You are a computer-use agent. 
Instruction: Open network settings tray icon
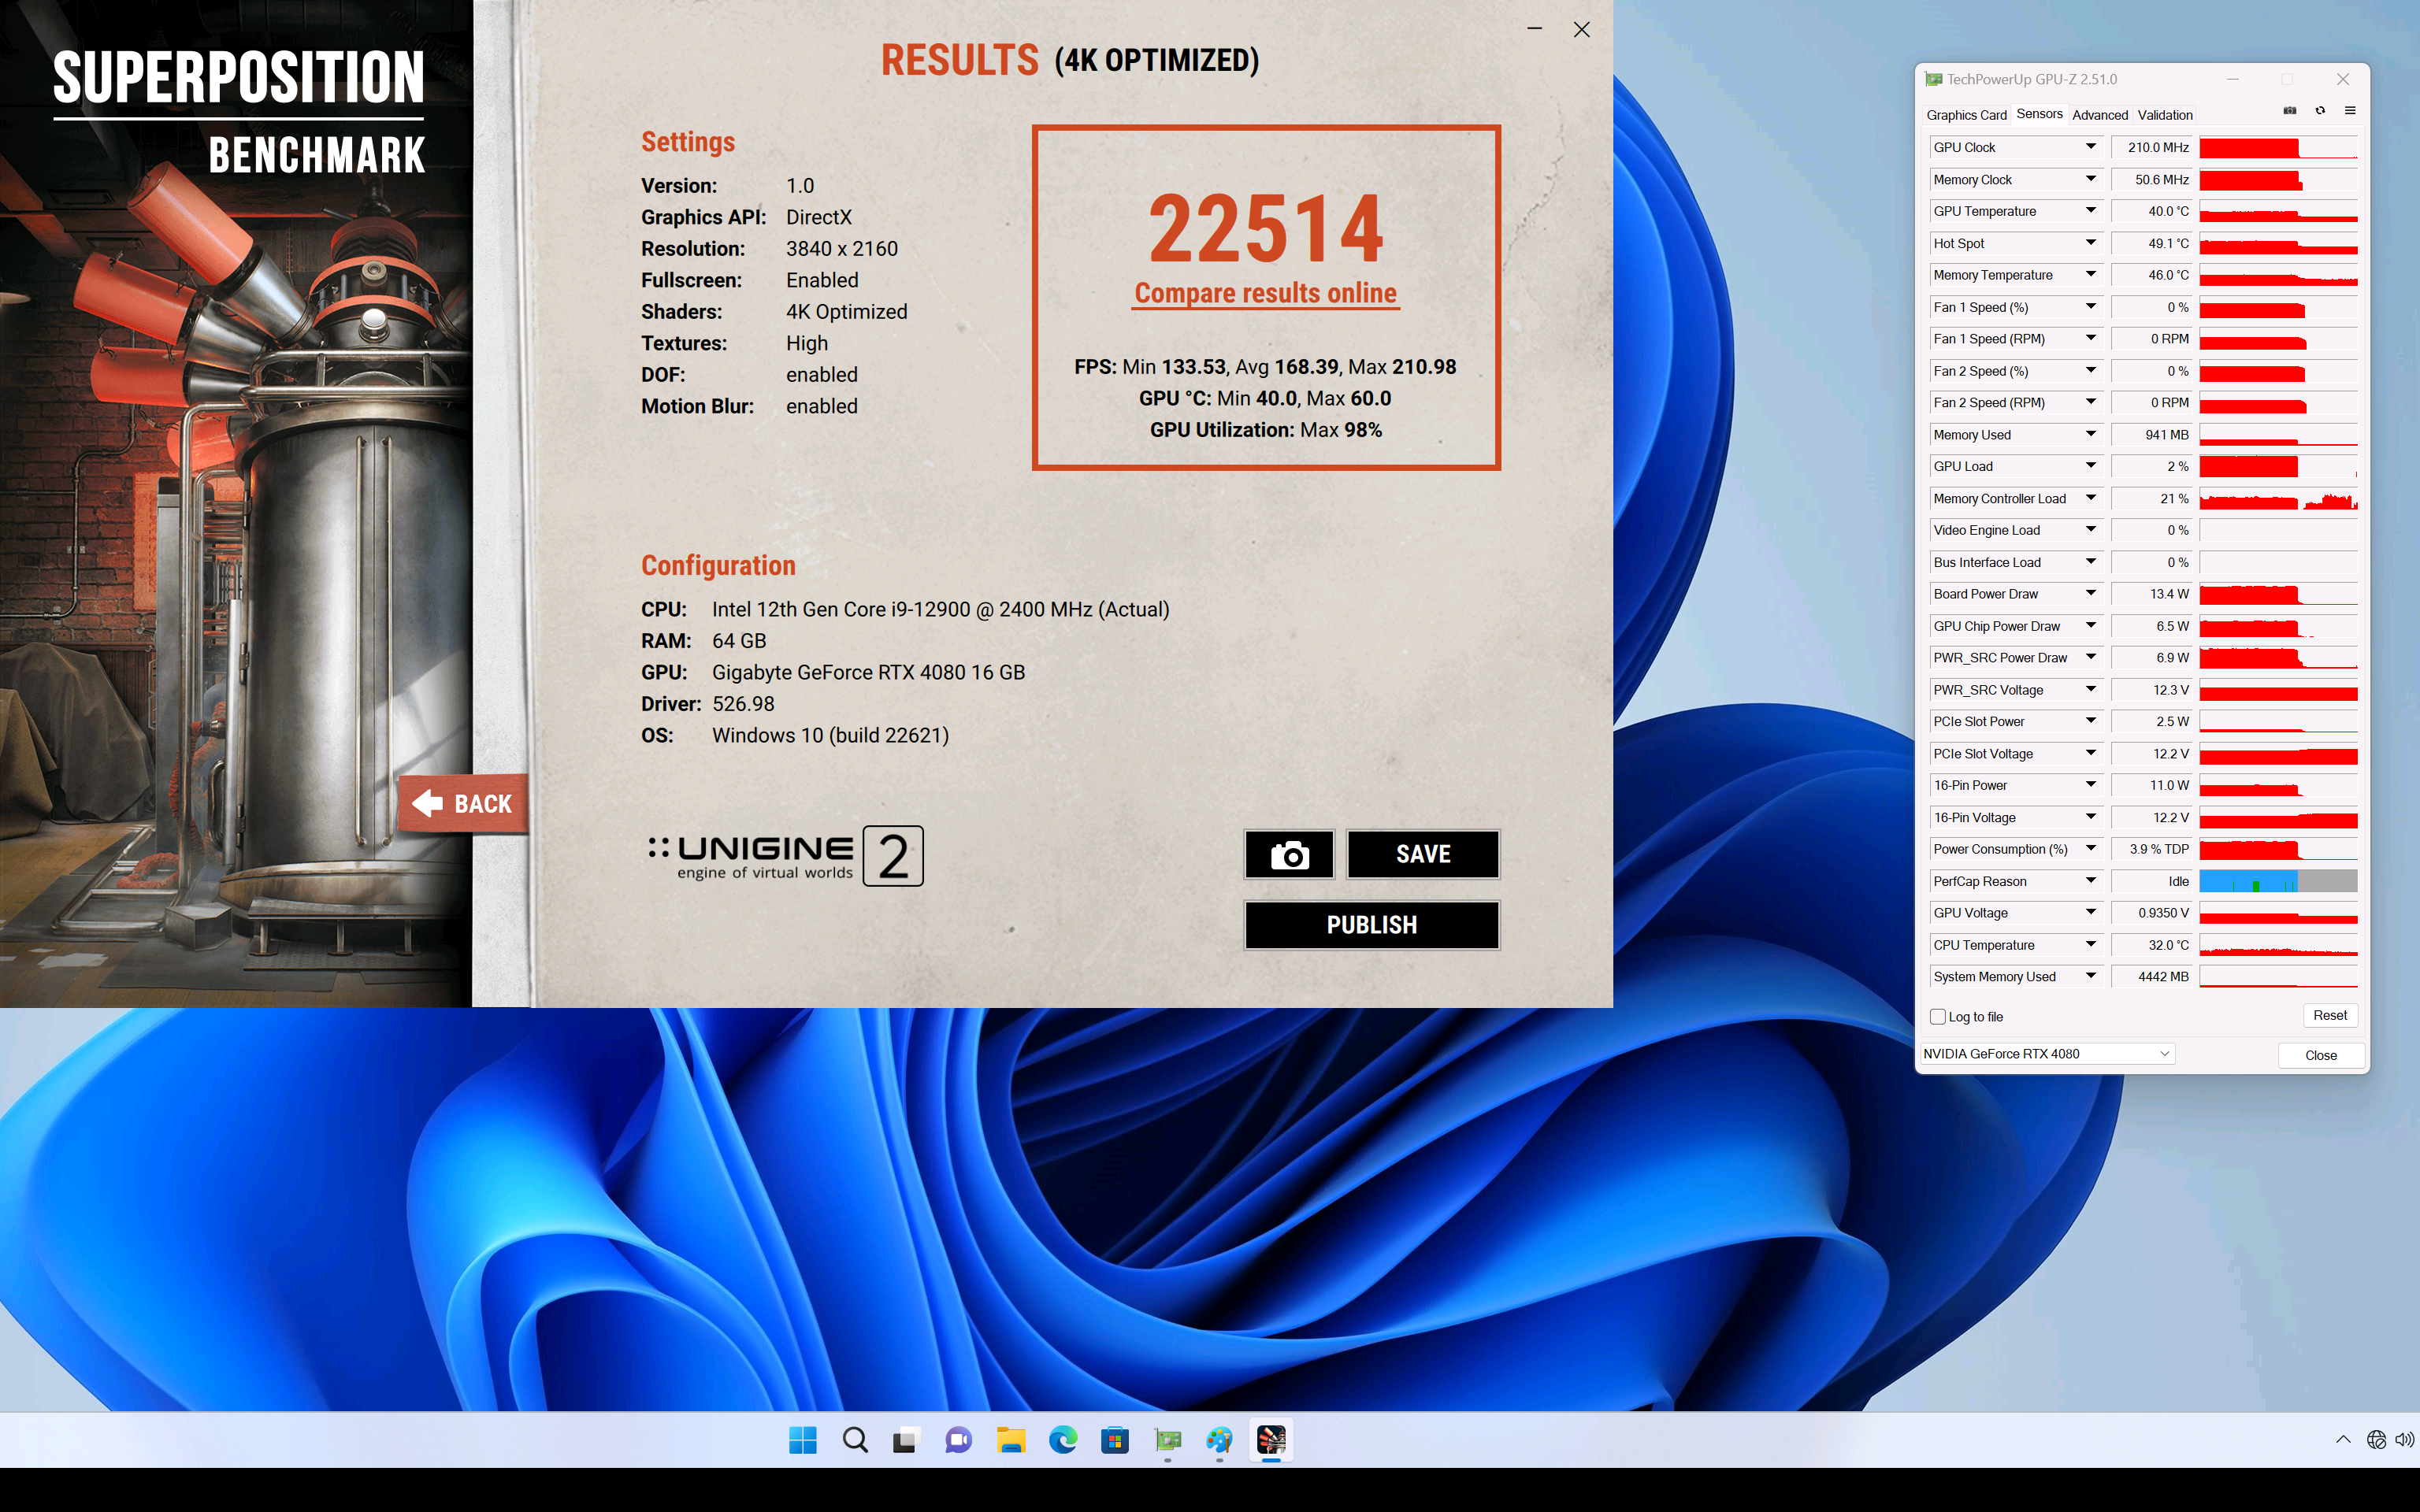2376,1440
